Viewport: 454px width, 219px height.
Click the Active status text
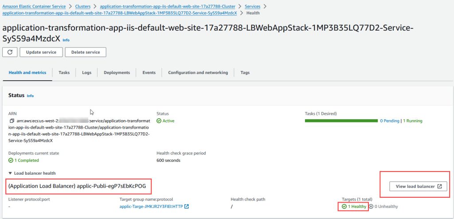coord(168,121)
